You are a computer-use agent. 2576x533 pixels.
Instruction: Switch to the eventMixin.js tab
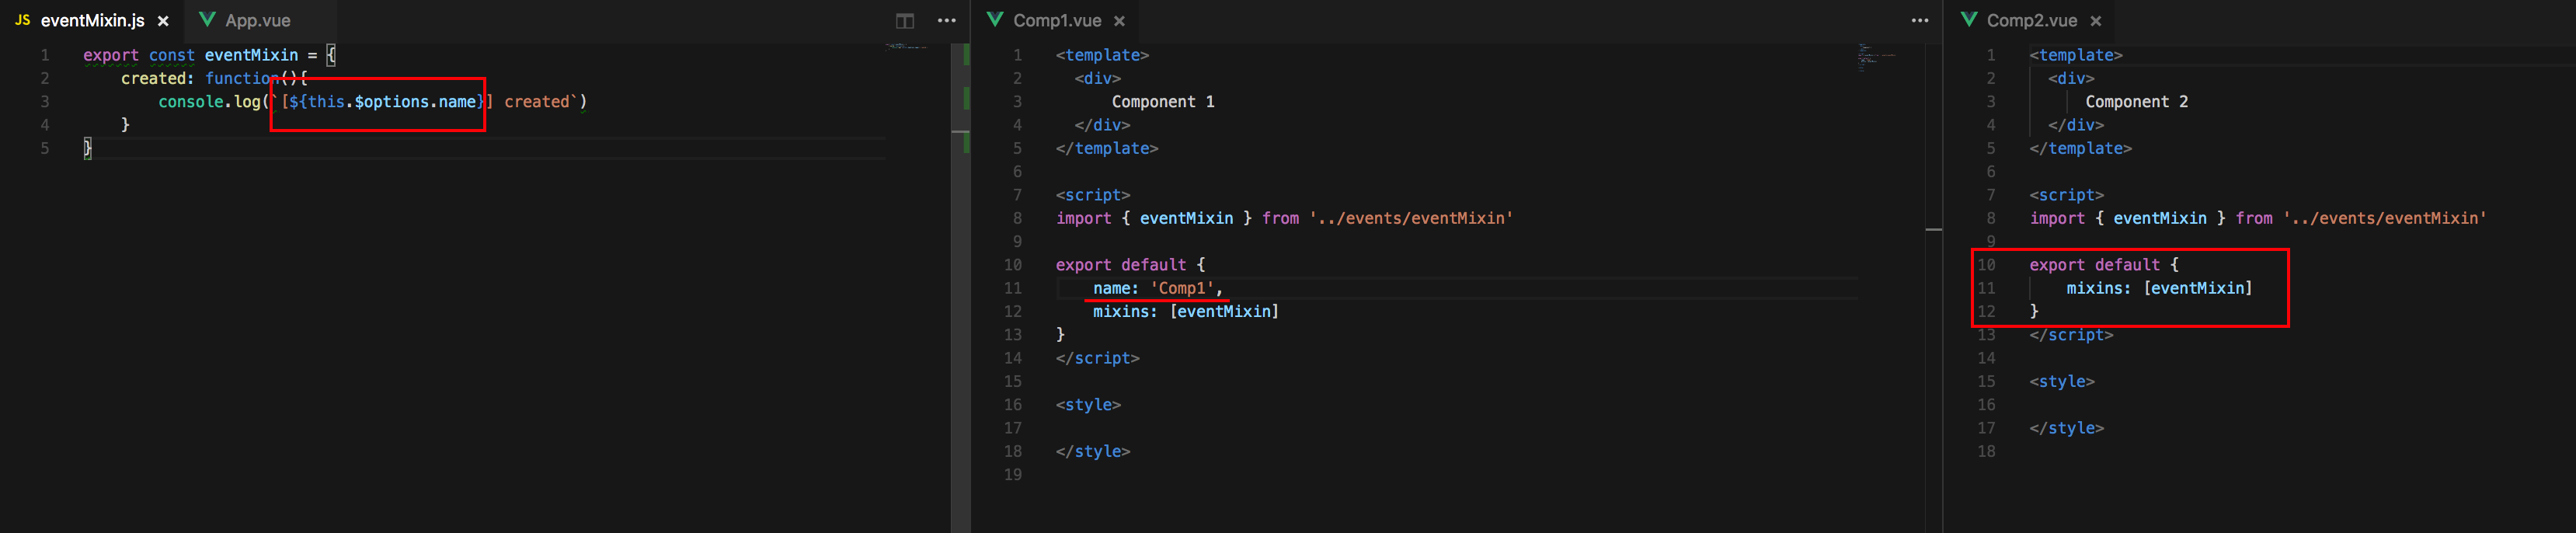(x=92, y=20)
